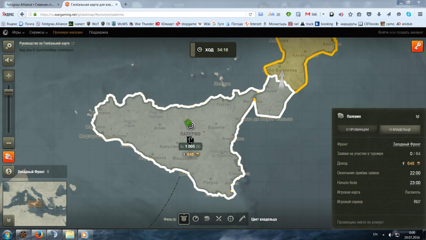426x240 pixels.
Task: Open the Западный Фронт link in panel
Action: [406, 144]
